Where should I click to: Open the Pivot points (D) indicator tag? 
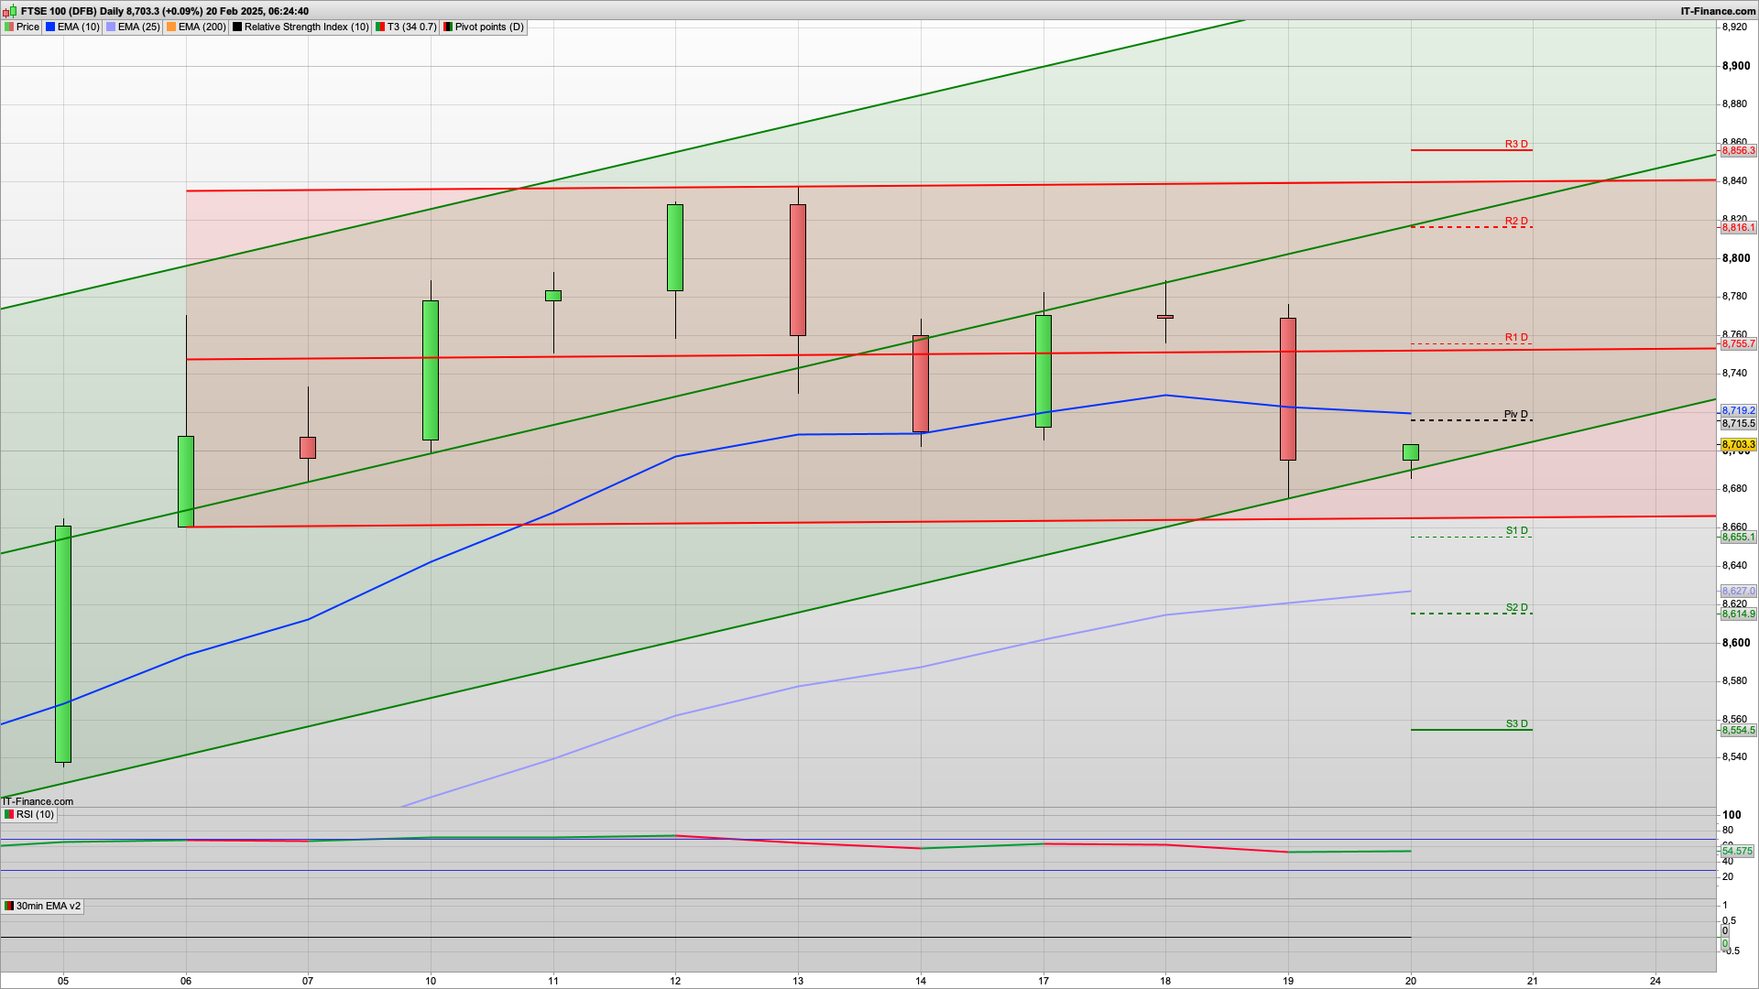pyautogui.click(x=484, y=27)
